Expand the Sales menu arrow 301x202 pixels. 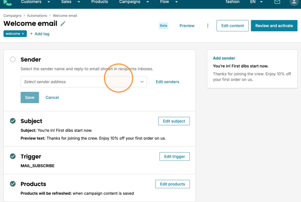[79, 2]
